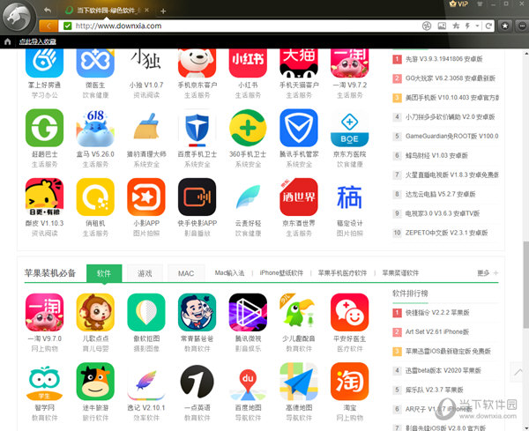Open the 高德地图 paper plane icon
This screenshot has width=529, height=431.
point(299,382)
